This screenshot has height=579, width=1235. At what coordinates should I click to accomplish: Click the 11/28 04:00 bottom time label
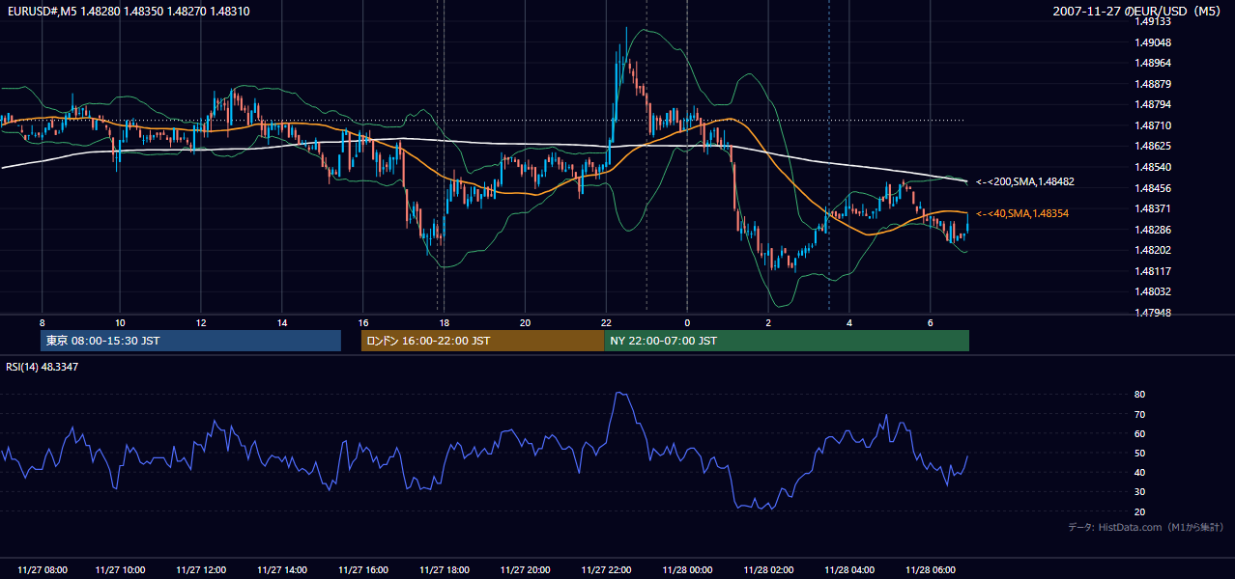tap(849, 570)
